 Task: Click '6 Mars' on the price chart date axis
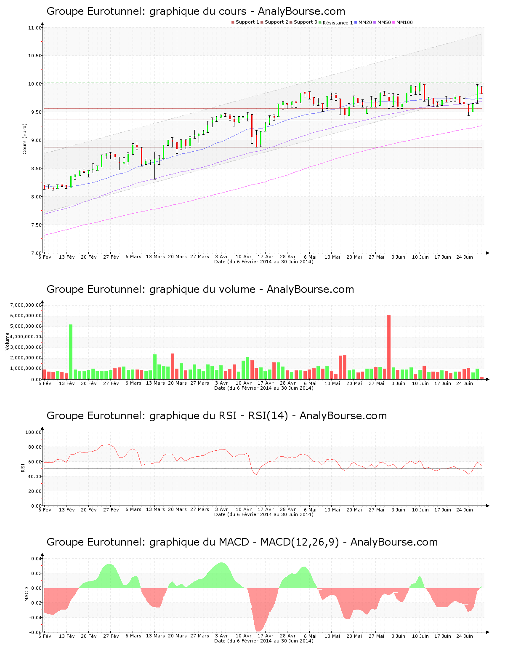point(133,257)
